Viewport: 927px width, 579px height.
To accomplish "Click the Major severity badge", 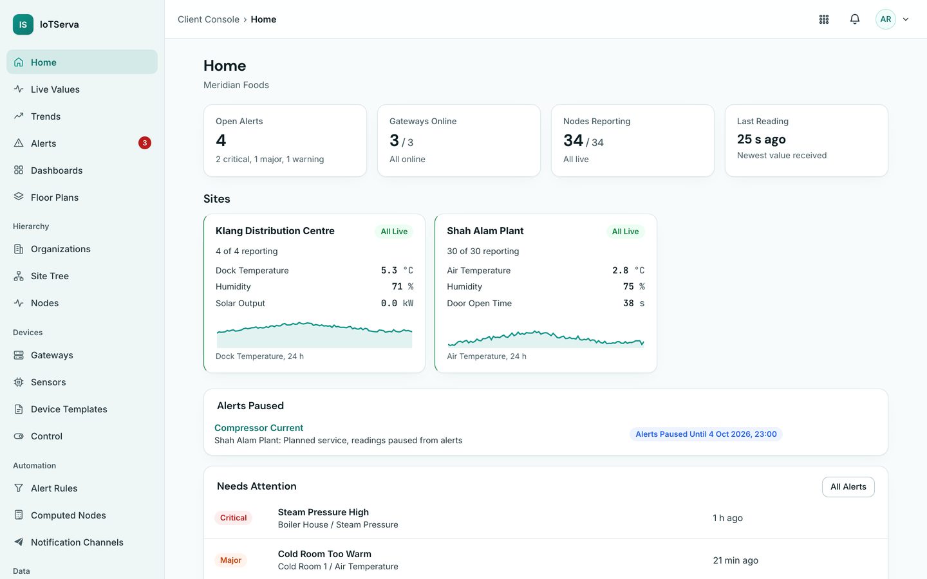I will 230,560.
